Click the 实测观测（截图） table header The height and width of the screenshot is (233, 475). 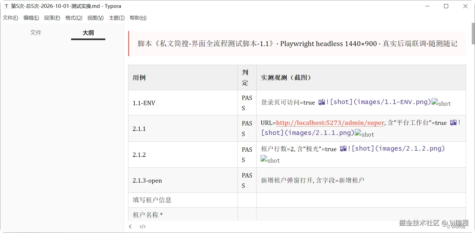point(361,77)
